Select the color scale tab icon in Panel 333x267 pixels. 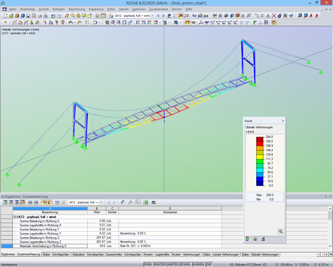pyautogui.click(x=247, y=239)
